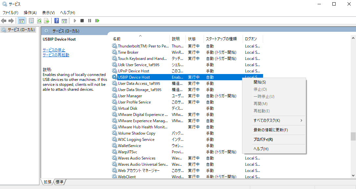This screenshot has width=356, height=189.
Task: Click the scrollbar down arrow
Action: click(x=353, y=176)
